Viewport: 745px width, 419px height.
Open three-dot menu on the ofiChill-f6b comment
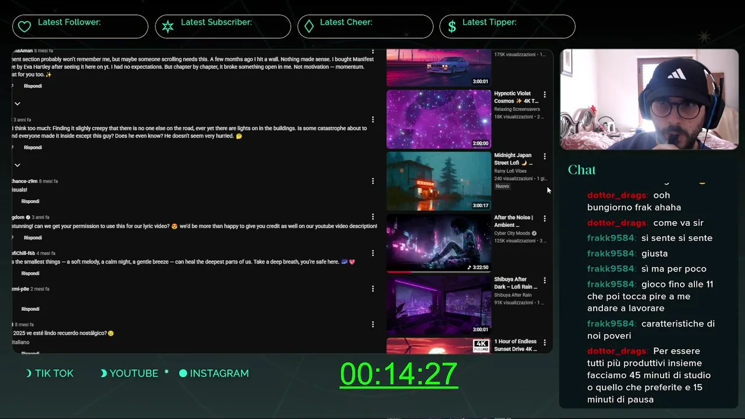373,253
